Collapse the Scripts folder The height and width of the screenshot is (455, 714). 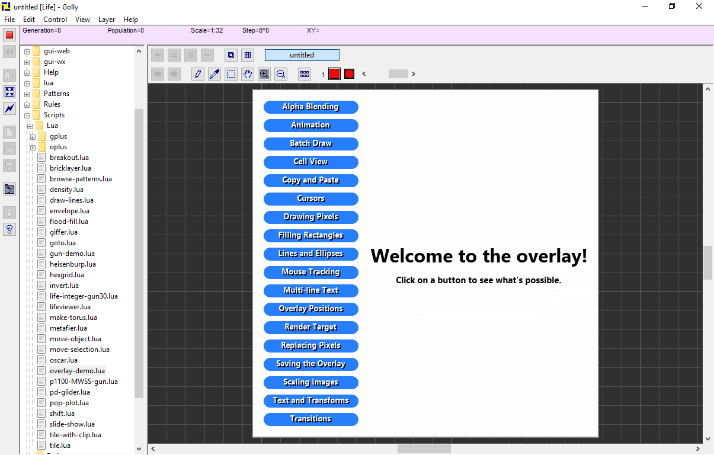pyautogui.click(x=27, y=116)
